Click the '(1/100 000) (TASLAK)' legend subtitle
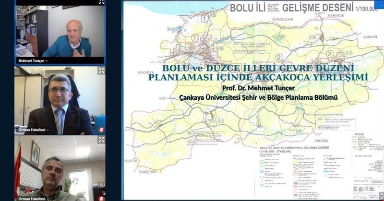Screen dimensions: 384x201 click(x=275, y=152)
